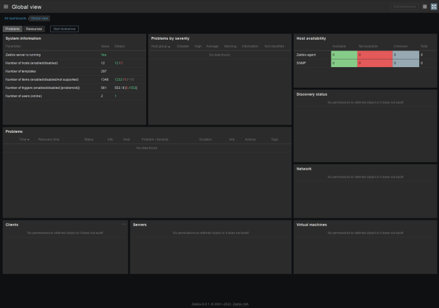Select the 'Zabbix server is running' row
Screen dimensions: 439x308
pos(75,55)
